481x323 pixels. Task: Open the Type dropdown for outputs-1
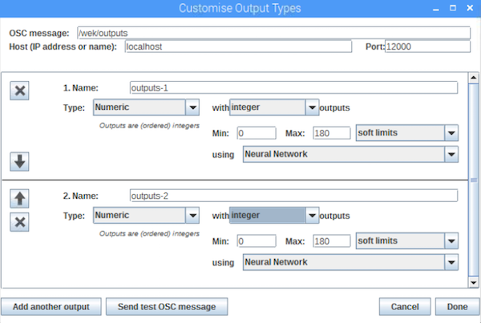tap(147, 107)
